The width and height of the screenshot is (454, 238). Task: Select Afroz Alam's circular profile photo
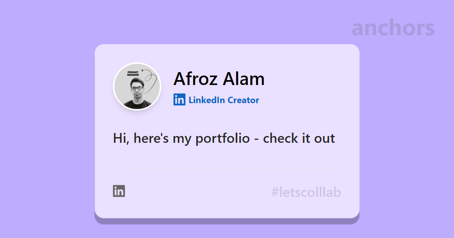pyautogui.click(x=137, y=87)
